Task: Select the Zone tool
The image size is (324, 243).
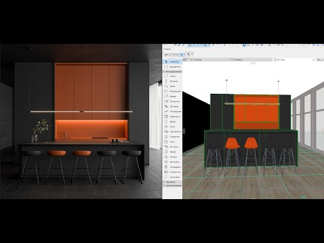Action: 172,142
